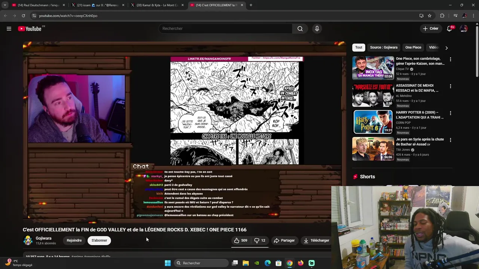
Task: Select Source : Gojiwara filter chip
Action: pos(384,47)
